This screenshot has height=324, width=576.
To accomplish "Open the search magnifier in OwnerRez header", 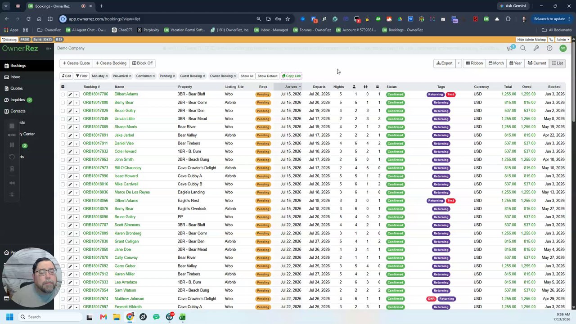I will point(523,48).
